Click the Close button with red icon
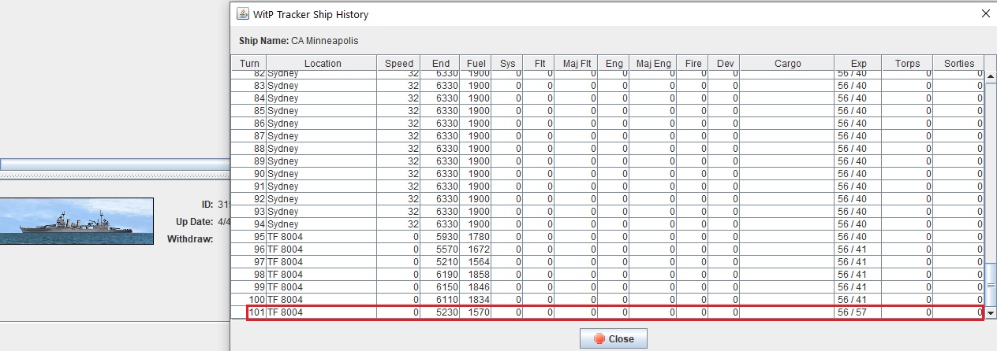 point(613,339)
